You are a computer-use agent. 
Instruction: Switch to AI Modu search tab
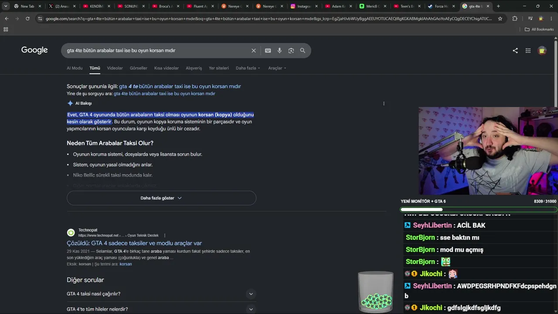tap(75, 68)
